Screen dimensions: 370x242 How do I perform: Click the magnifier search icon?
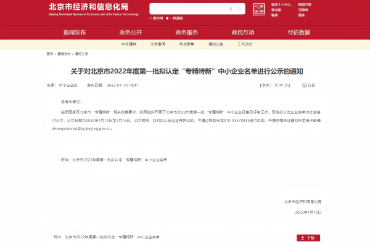tap(239, 9)
